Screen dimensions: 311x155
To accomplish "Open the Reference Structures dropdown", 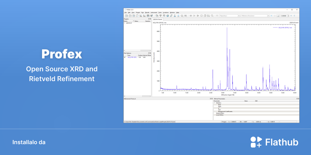I will (x=268, y=16).
